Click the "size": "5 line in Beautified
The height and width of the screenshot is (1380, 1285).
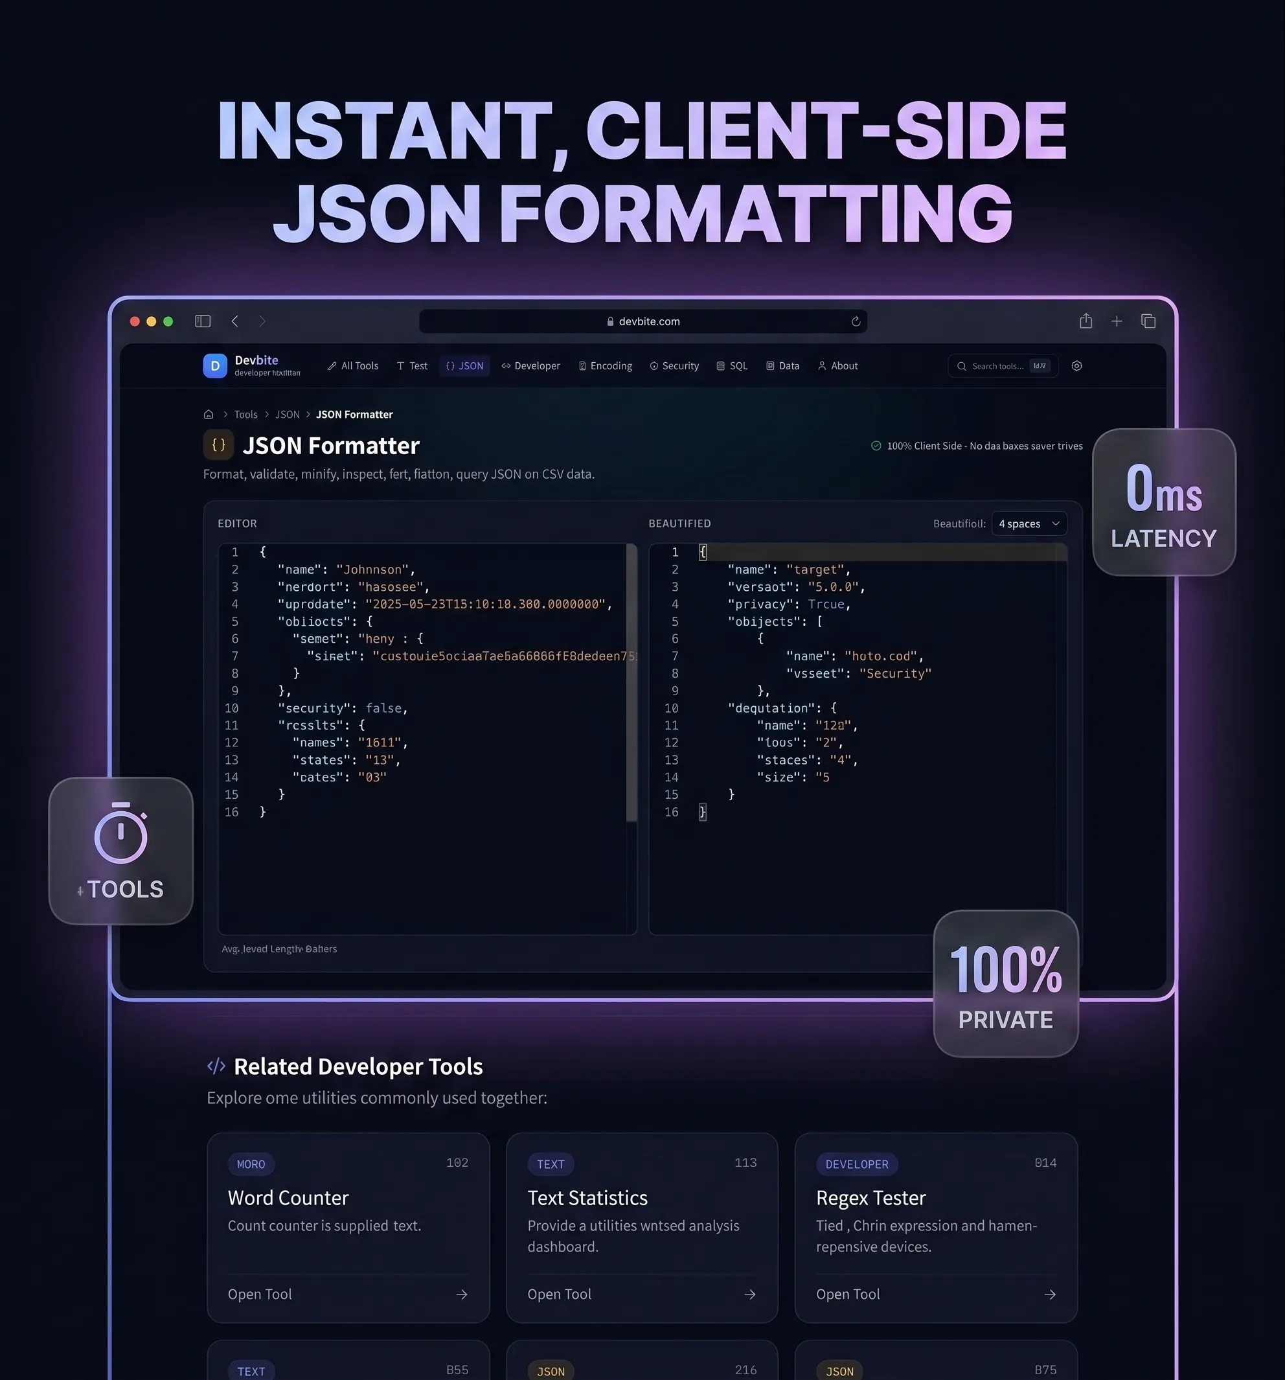coord(793,777)
